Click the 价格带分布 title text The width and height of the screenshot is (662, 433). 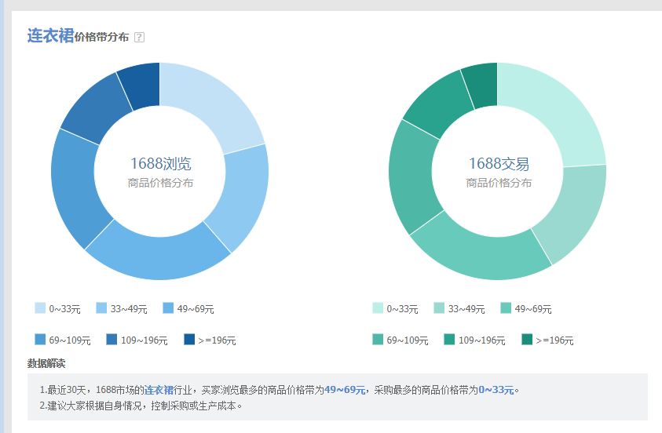click(102, 37)
